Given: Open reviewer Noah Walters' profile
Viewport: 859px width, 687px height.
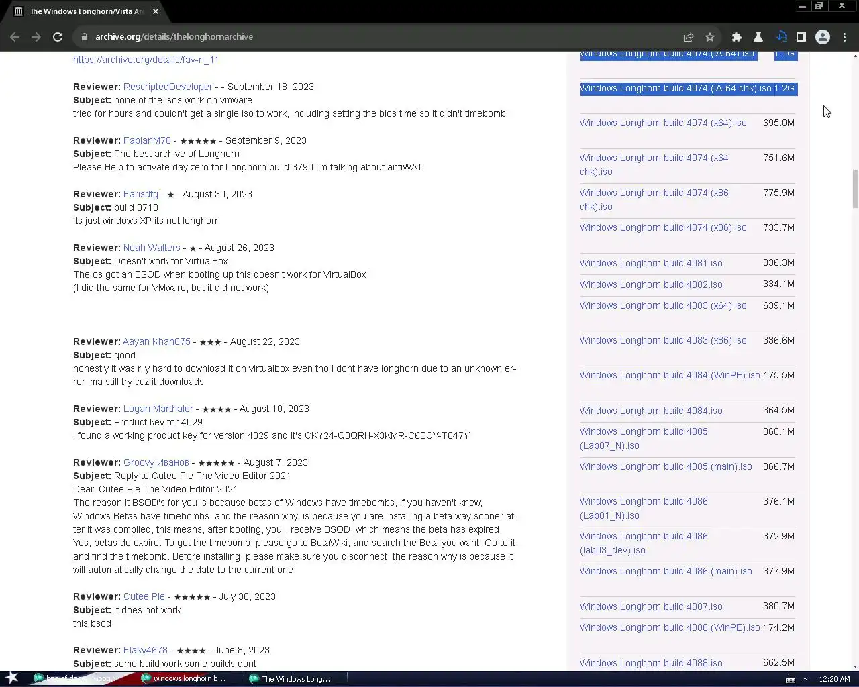Looking at the screenshot, I should tap(152, 248).
